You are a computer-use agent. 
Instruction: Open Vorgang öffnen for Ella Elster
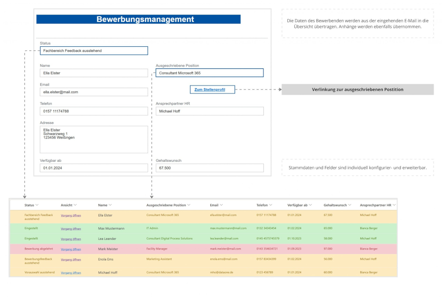pyautogui.click(x=71, y=215)
